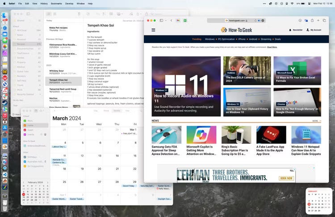Open the Safari sidebar dropdown arrow

coord(166,21)
